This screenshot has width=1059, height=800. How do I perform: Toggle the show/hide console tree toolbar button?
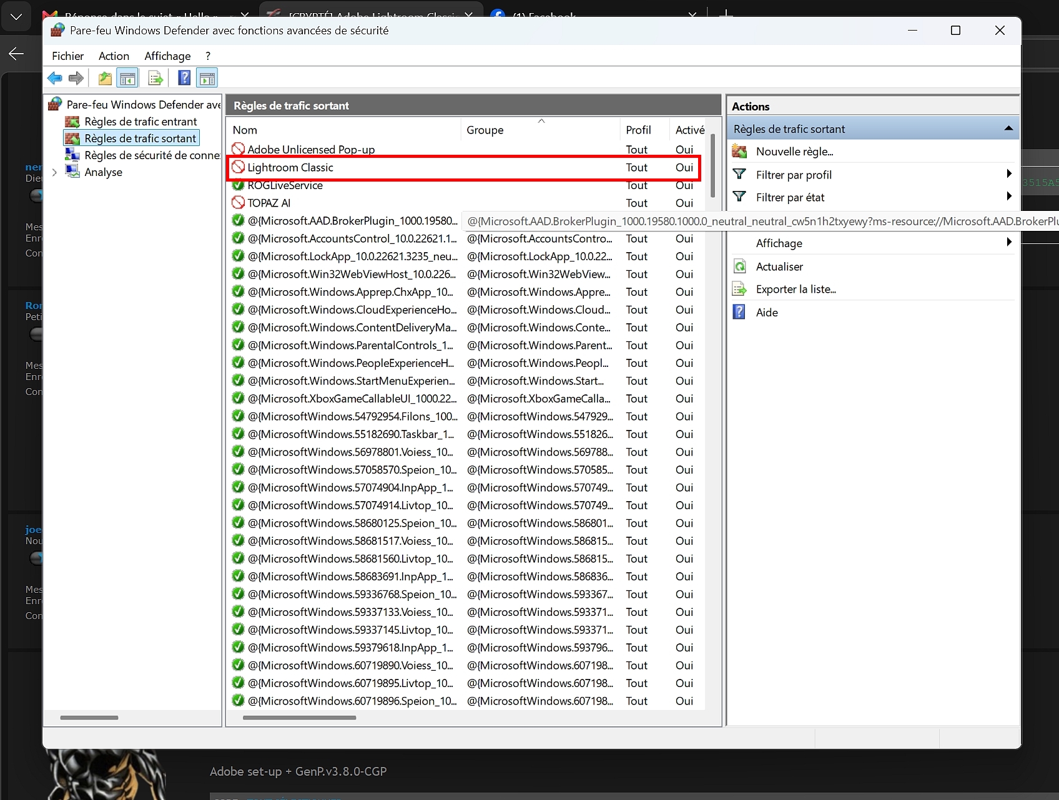click(x=127, y=78)
